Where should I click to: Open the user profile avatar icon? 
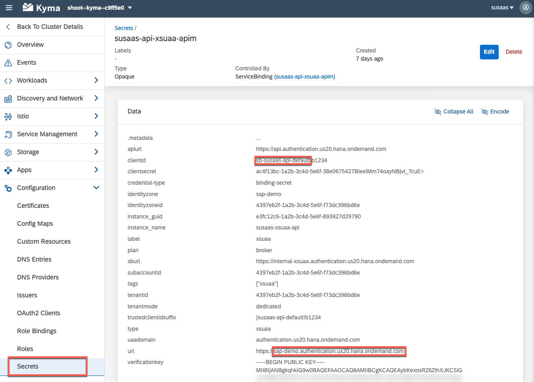click(x=526, y=8)
